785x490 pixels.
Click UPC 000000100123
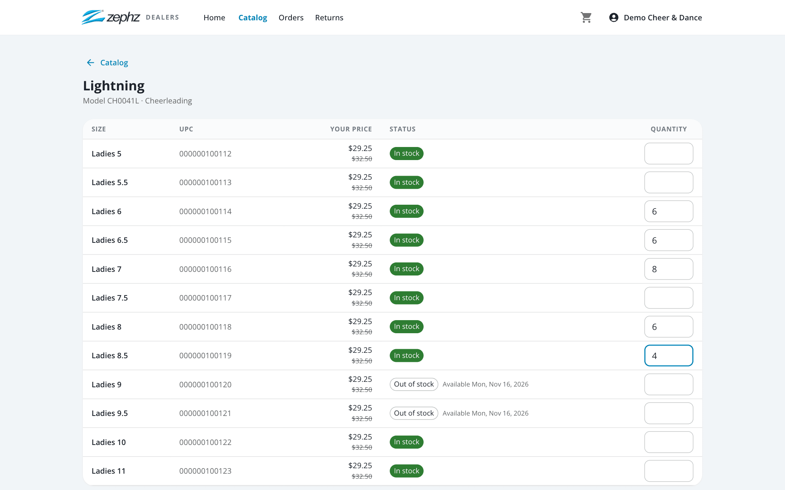(x=205, y=471)
